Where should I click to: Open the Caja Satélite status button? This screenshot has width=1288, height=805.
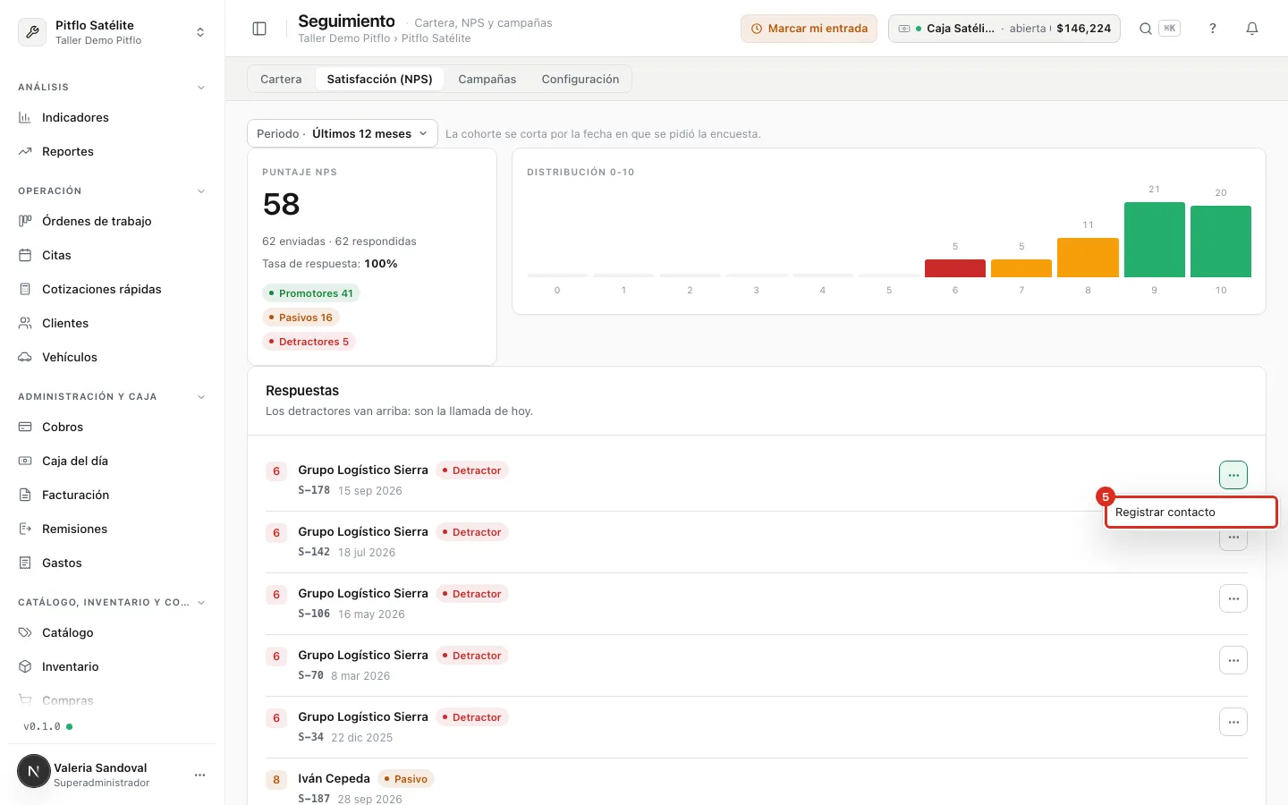(x=1004, y=29)
